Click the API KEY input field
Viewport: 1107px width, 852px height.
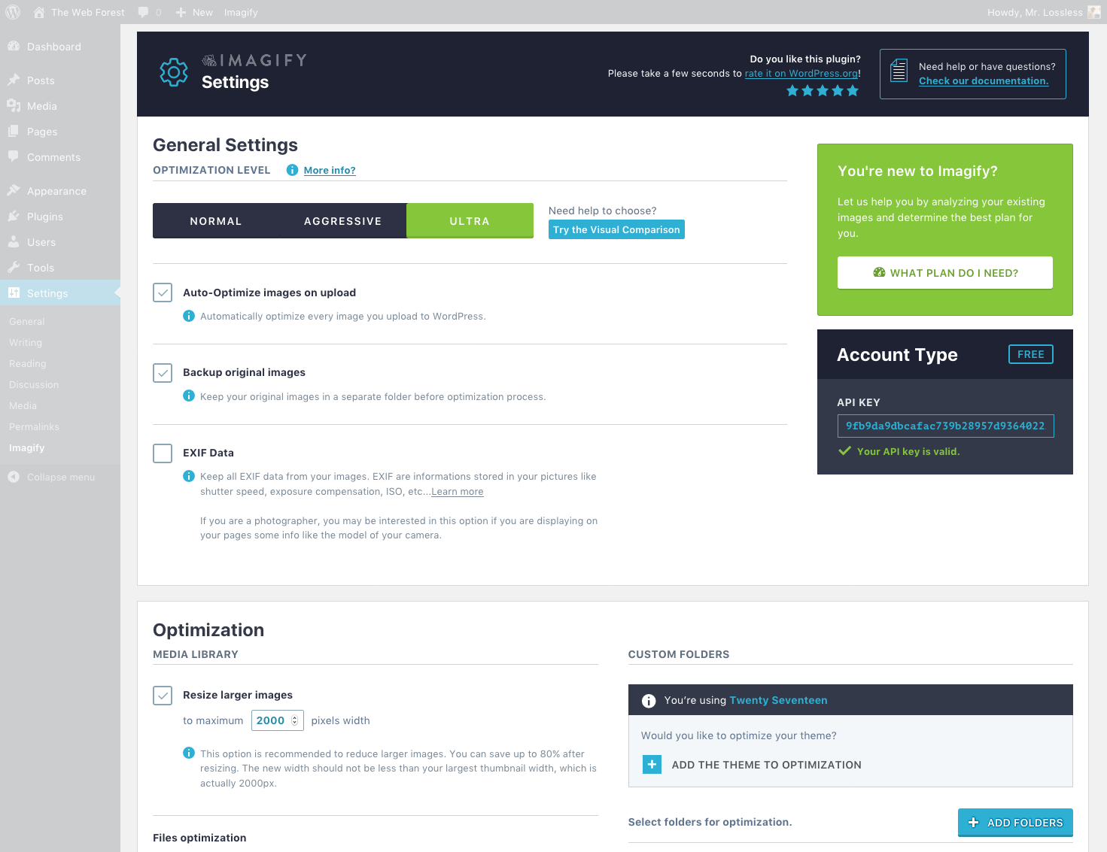945,426
